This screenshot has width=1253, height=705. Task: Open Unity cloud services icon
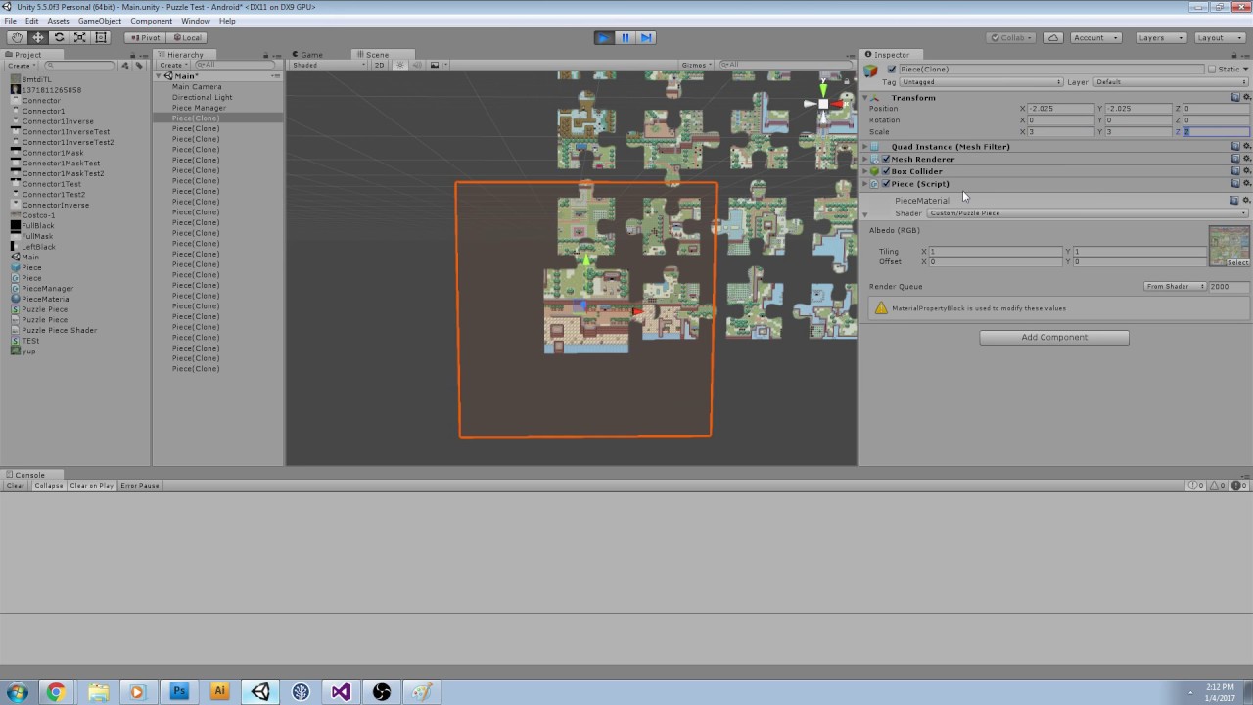[1052, 37]
